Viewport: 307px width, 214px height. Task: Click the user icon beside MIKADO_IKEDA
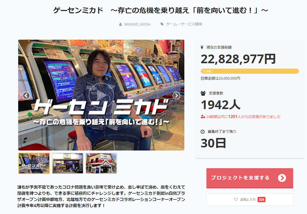120,24
